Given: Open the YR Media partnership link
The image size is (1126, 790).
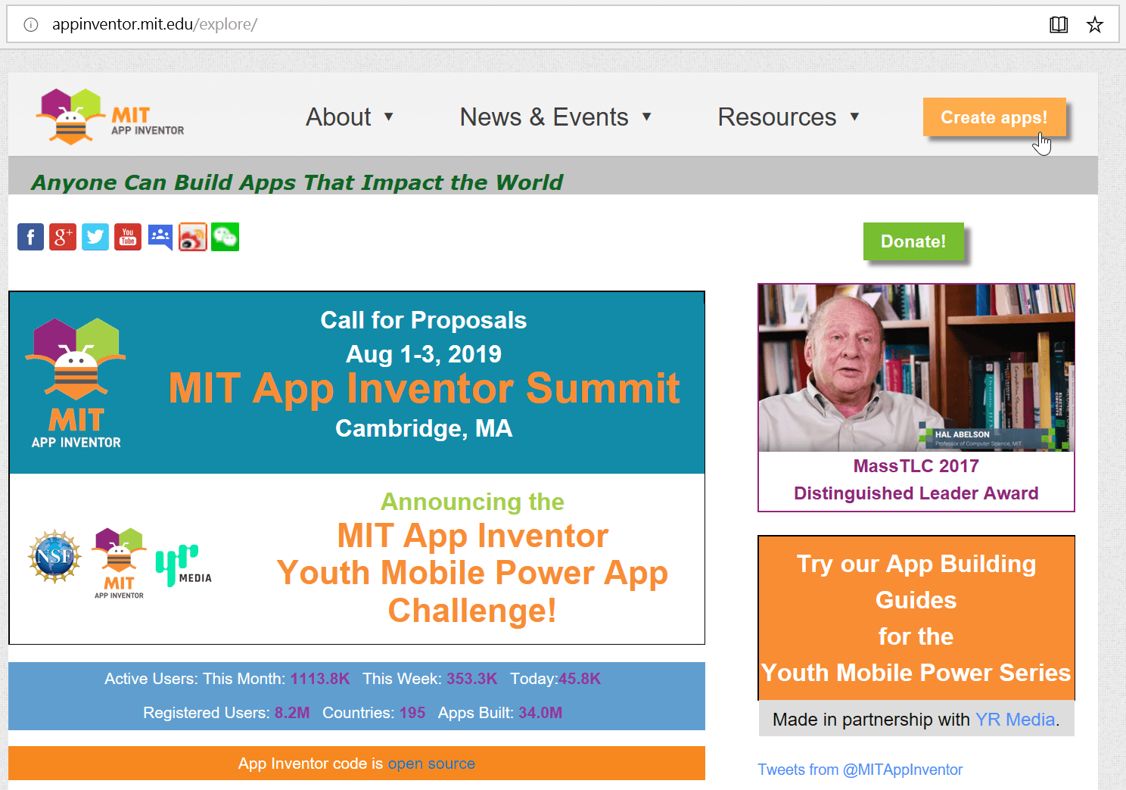Looking at the screenshot, I should pos(1015,720).
